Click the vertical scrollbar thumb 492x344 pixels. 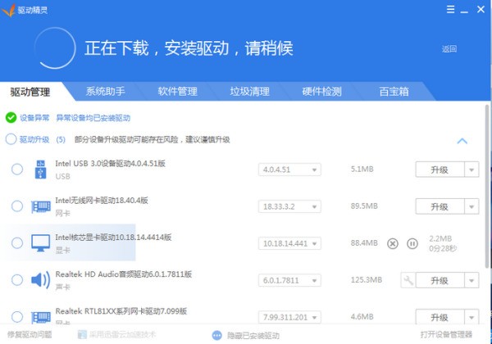487,187
